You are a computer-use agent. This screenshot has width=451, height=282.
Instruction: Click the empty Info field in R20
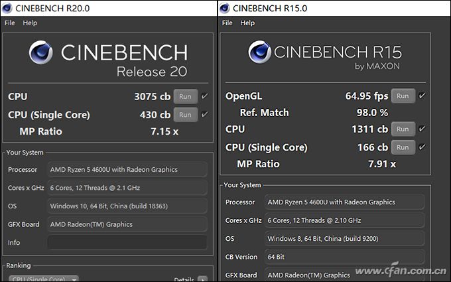click(127, 243)
